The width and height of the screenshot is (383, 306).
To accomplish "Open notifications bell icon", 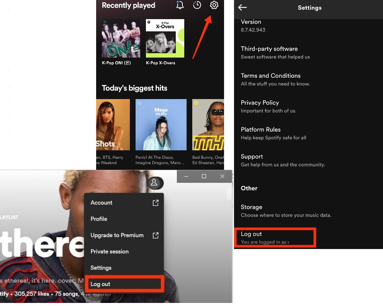I will click(x=180, y=5).
